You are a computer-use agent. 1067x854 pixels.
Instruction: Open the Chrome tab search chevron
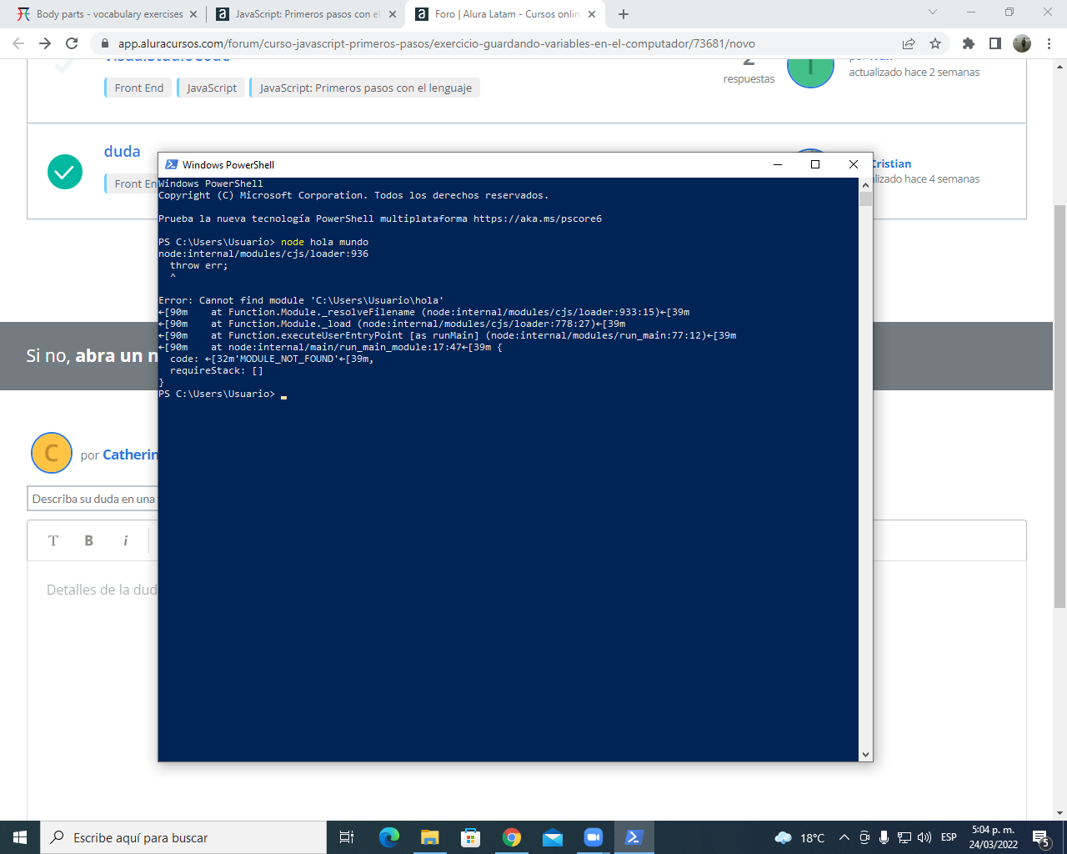(933, 13)
